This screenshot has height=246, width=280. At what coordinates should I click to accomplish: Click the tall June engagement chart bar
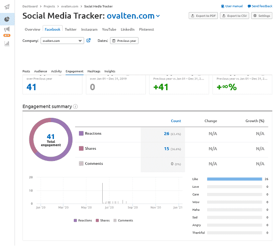click(x=103, y=193)
